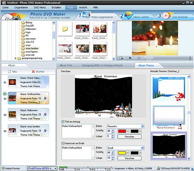This screenshot has width=194, height=171.
Task: Open black color dropdown arrow in credits row
Action: 140,153
